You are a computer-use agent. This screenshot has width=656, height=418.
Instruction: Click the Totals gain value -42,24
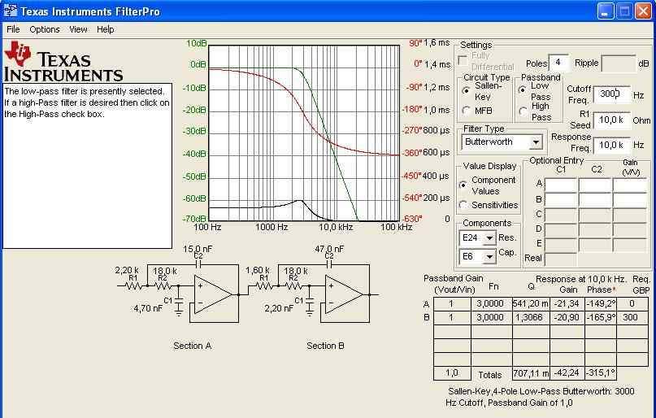pyautogui.click(x=567, y=373)
